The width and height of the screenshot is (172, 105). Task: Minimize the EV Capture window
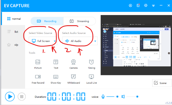[x=161, y=5]
